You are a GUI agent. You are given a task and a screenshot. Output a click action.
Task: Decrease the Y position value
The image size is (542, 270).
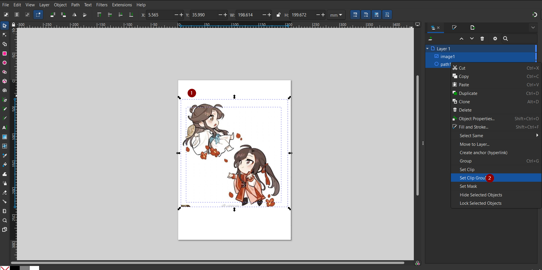220,15
